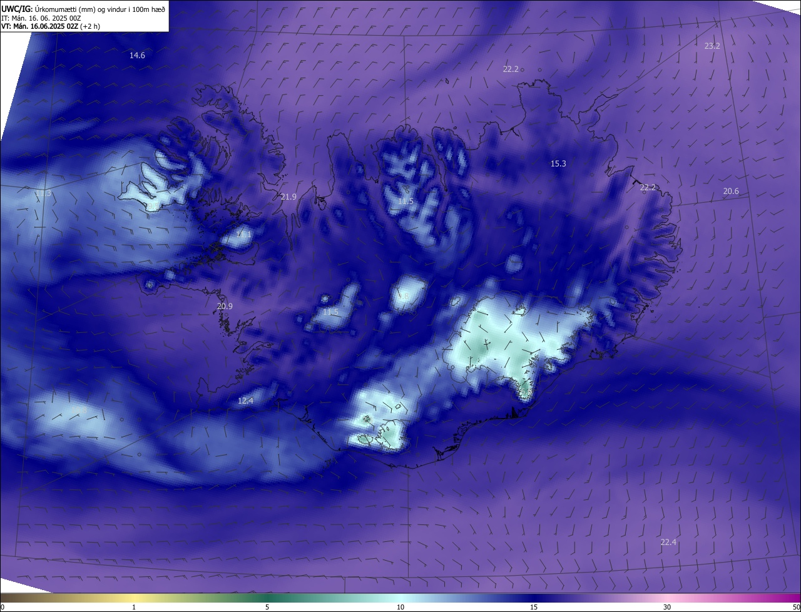This screenshot has width=801, height=612.
Task: Click the color scale tick label 10
Action: [400, 607]
